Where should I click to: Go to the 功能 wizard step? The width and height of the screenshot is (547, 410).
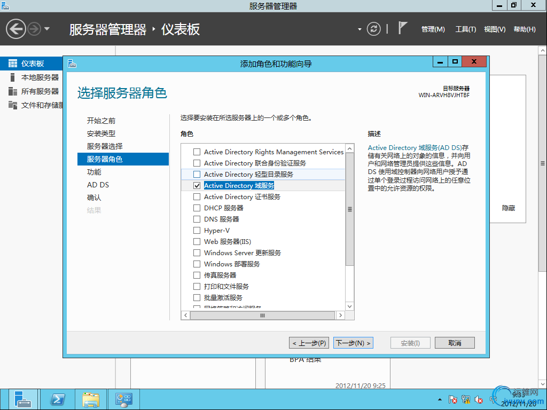(x=94, y=172)
